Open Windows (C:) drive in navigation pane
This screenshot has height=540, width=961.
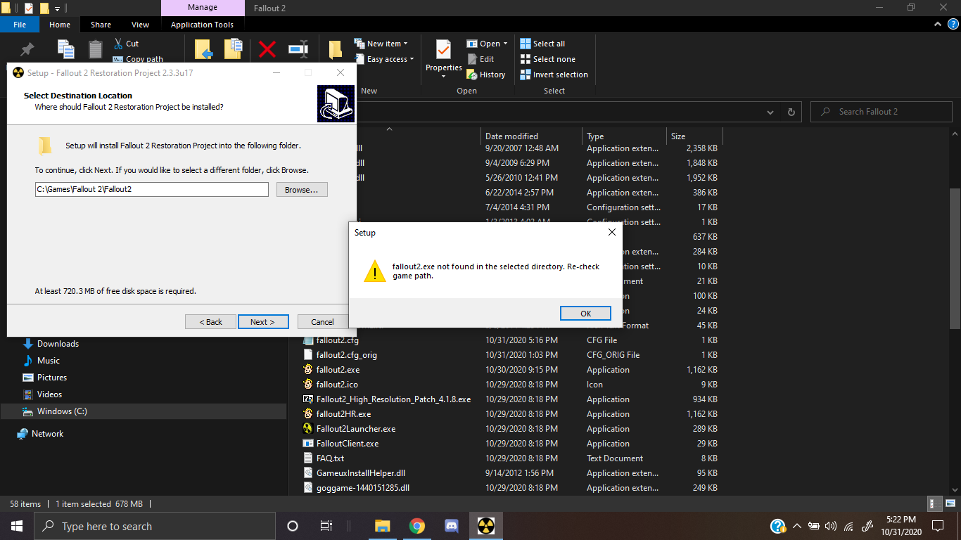tap(62, 411)
